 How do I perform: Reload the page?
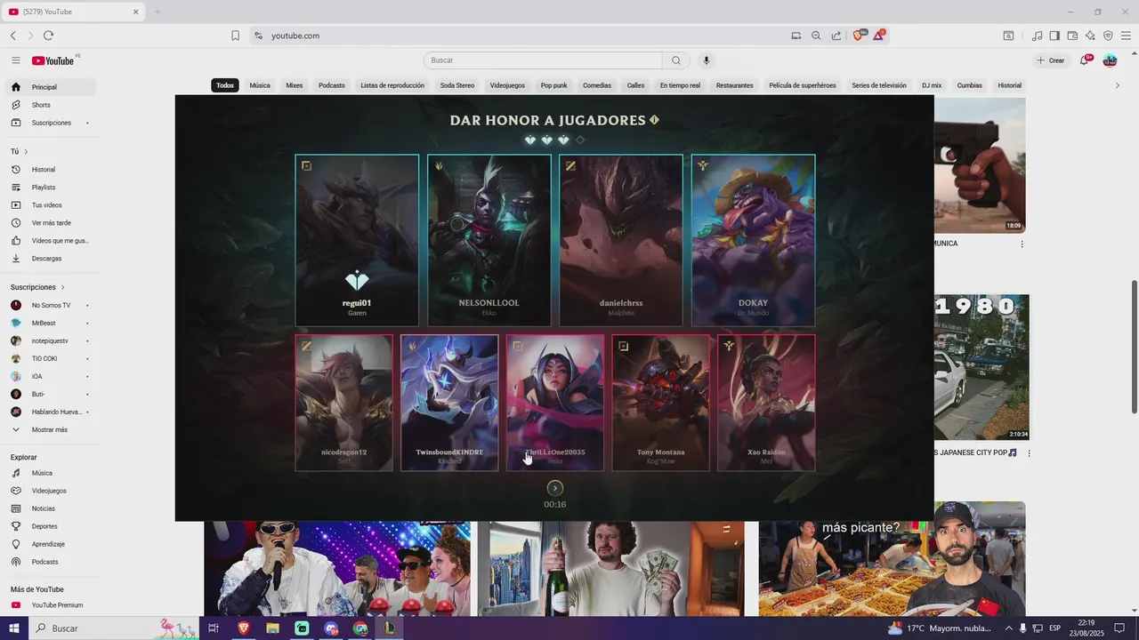click(48, 36)
